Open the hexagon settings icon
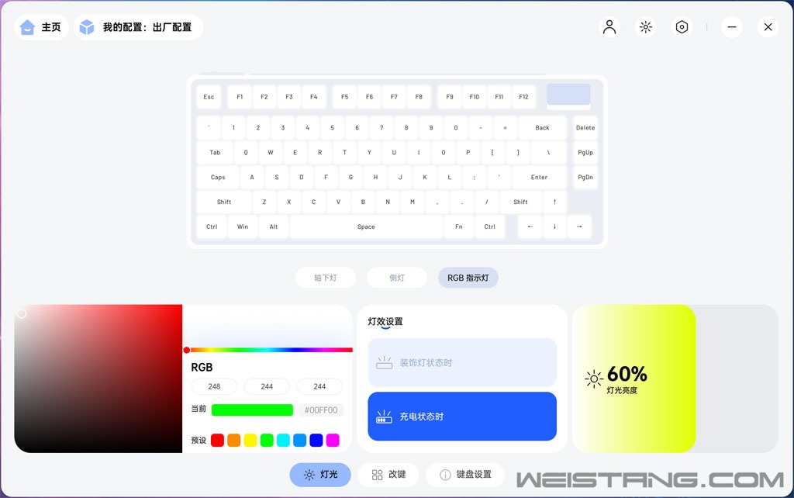Image resolution: width=794 pixels, height=498 pixels. coord(682,27)
